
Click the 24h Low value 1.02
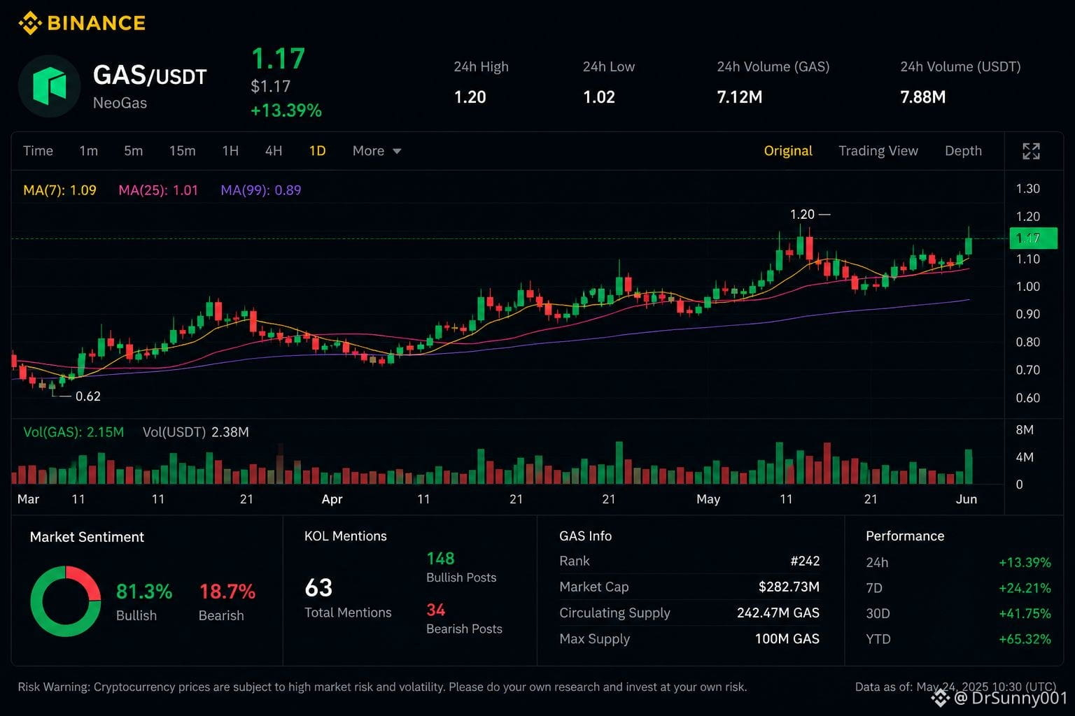point(599,97)
